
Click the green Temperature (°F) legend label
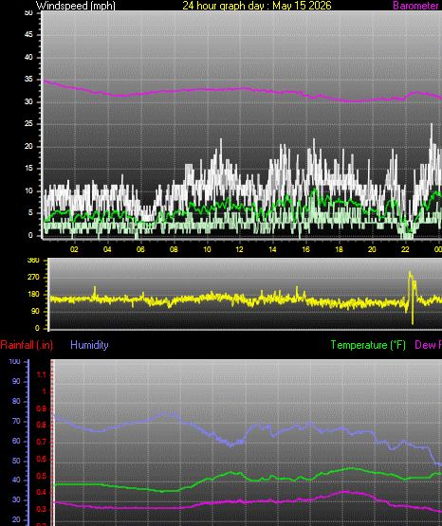point(368,345)
